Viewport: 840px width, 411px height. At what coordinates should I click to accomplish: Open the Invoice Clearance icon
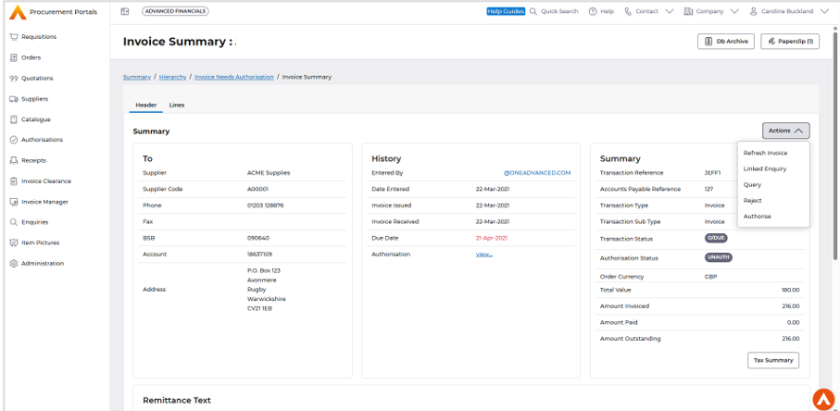(x=14, y=181)
